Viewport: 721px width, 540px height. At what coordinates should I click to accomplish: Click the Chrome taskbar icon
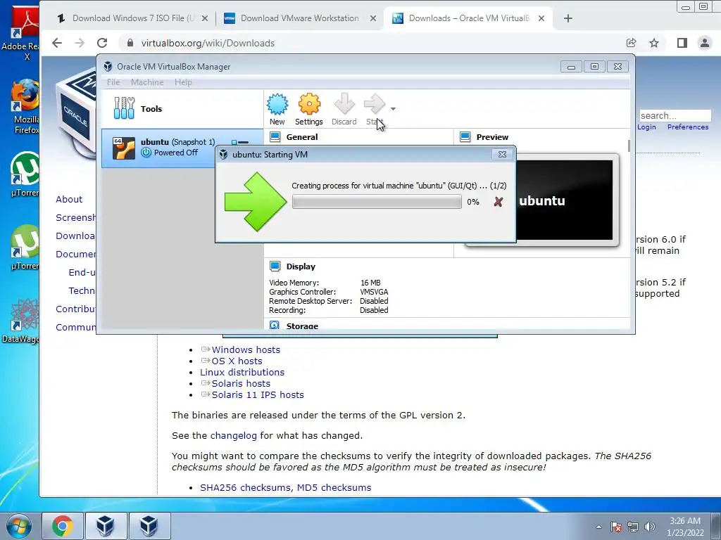[x=63, y=526]
